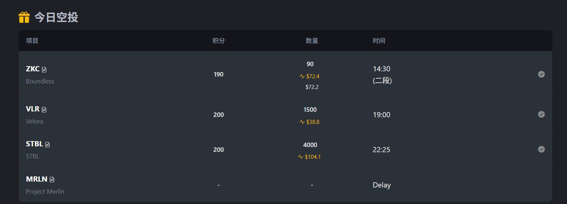Viewport: 567px width, 204px height.
Task: Select the STBL project name
Action: pyautogui.click(x=35, y=144)
